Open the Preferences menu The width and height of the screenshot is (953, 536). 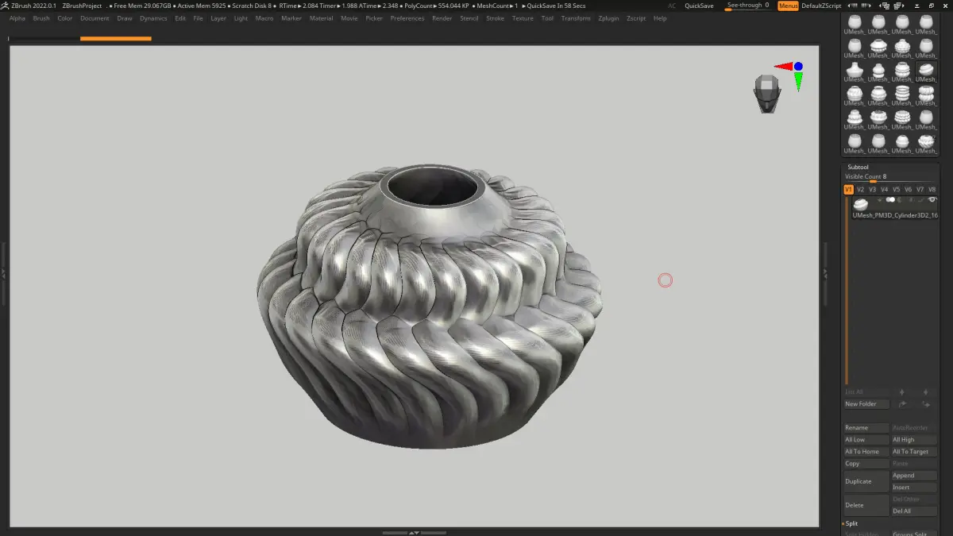pyautogui.click(x=407, y=18)
